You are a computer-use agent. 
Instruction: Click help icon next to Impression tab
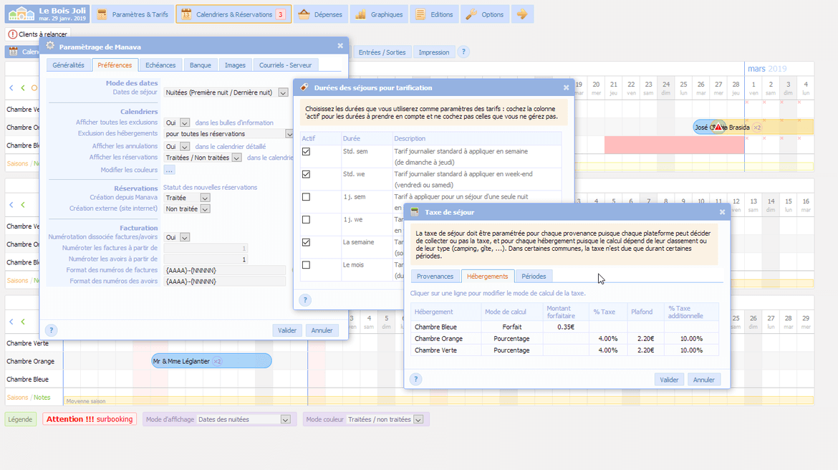coord(463,52)
